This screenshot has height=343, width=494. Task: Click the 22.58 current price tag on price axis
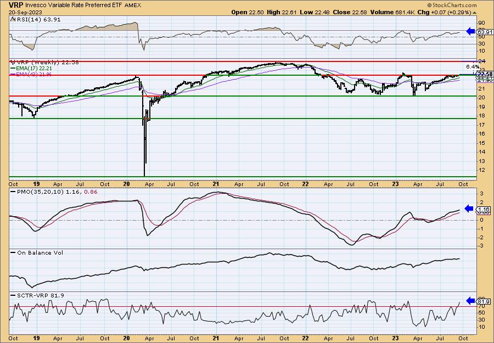click(485, 75)
